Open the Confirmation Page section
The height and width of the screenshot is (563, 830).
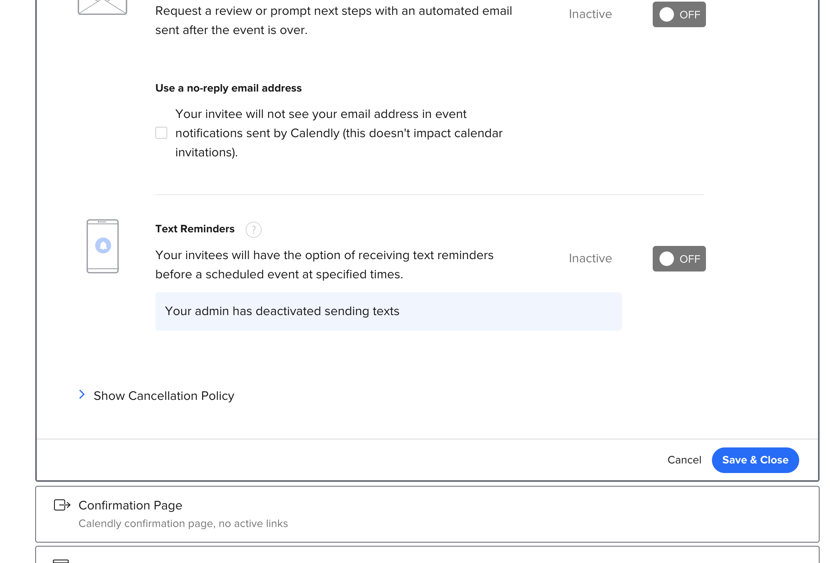coord(130,505)
